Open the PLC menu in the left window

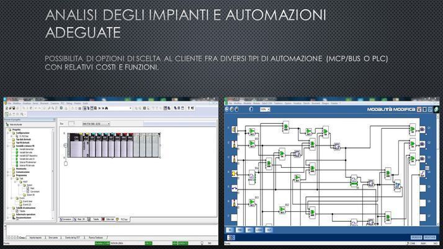tap(63, 103)
